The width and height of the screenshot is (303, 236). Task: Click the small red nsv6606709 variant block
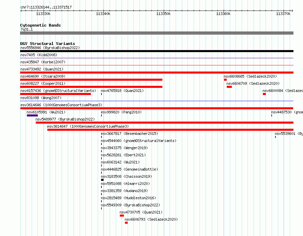pos(229,87)
